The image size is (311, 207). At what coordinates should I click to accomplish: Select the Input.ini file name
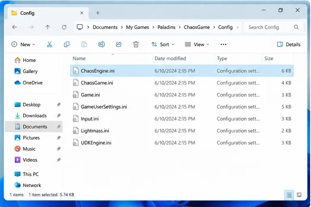[90, 119]
